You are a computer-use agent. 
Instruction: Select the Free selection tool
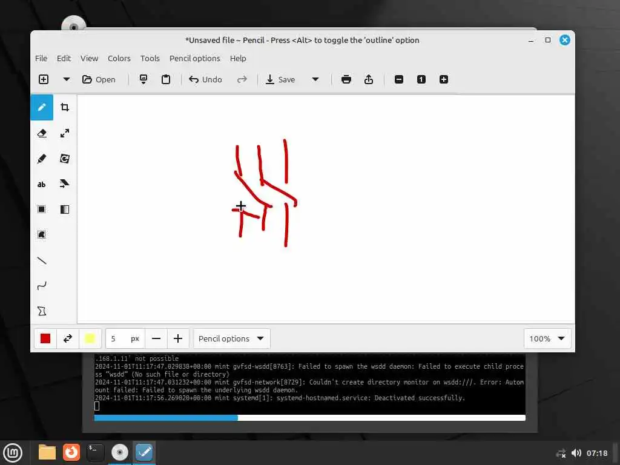click(42, 234)
